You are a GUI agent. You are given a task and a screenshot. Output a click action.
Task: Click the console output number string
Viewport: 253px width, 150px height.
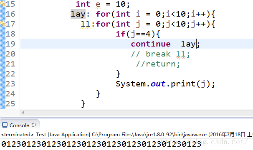101,144
